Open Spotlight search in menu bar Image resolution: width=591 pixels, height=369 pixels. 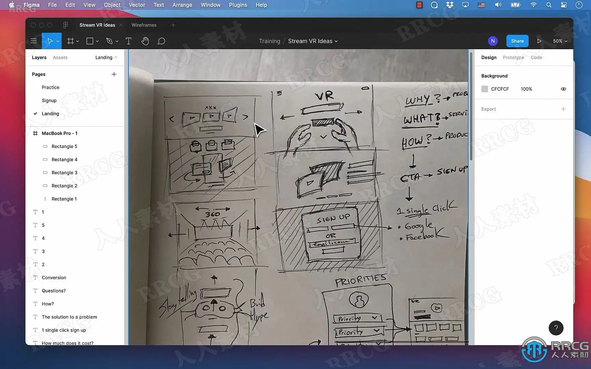(549, 5)
